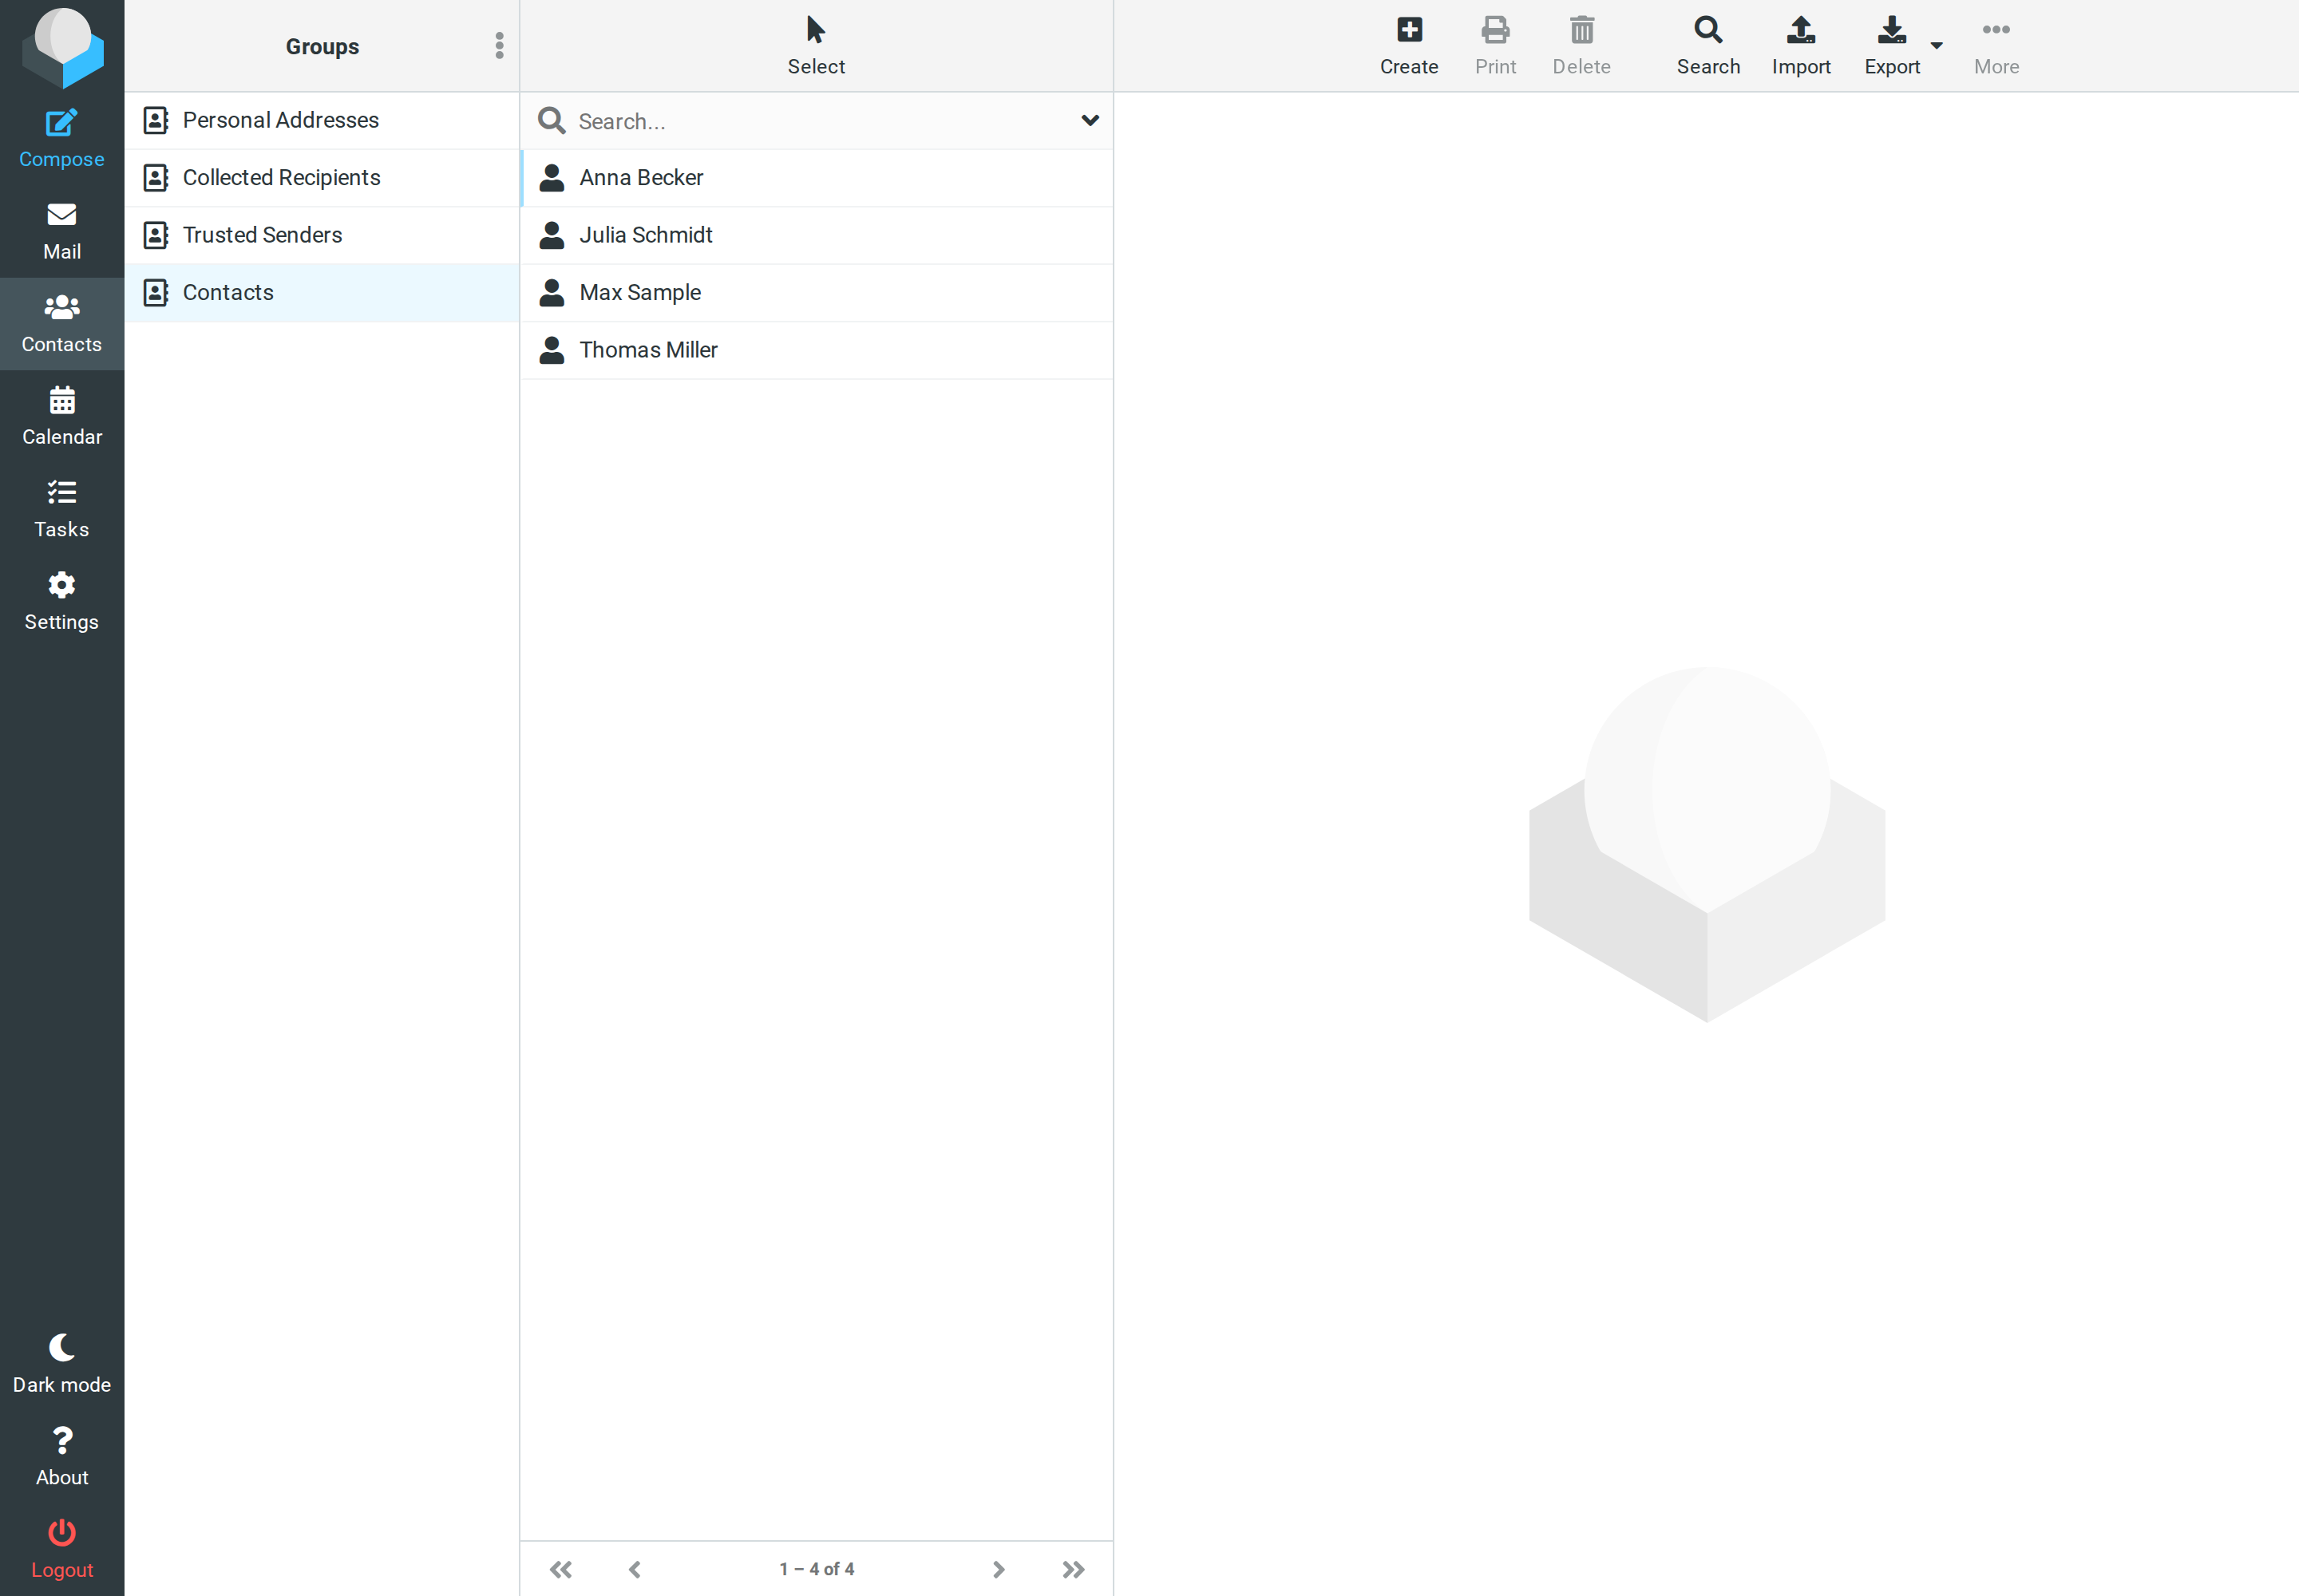Export contacts
This screenshot has width=2299, height=1596.
(x=1891, y=46)
